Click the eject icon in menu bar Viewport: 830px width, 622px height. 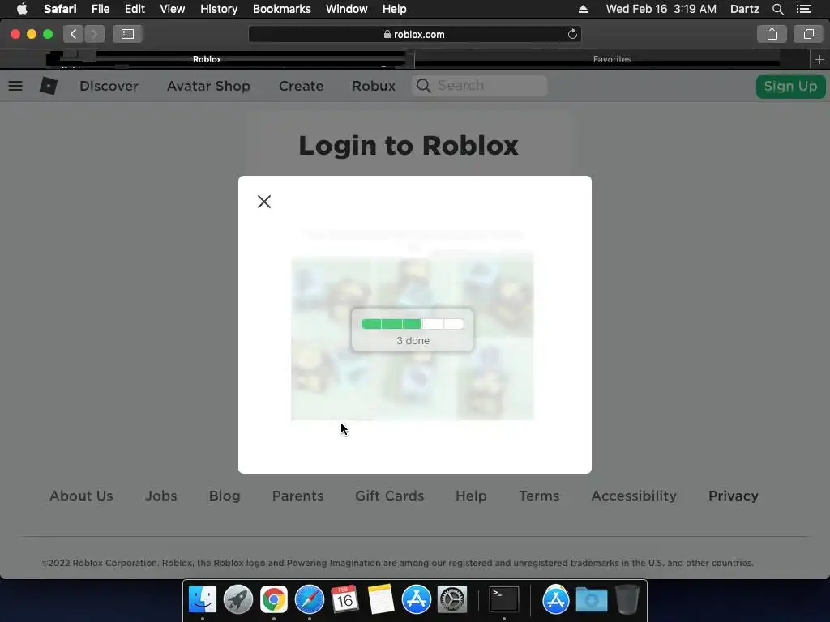pos(583,9)
